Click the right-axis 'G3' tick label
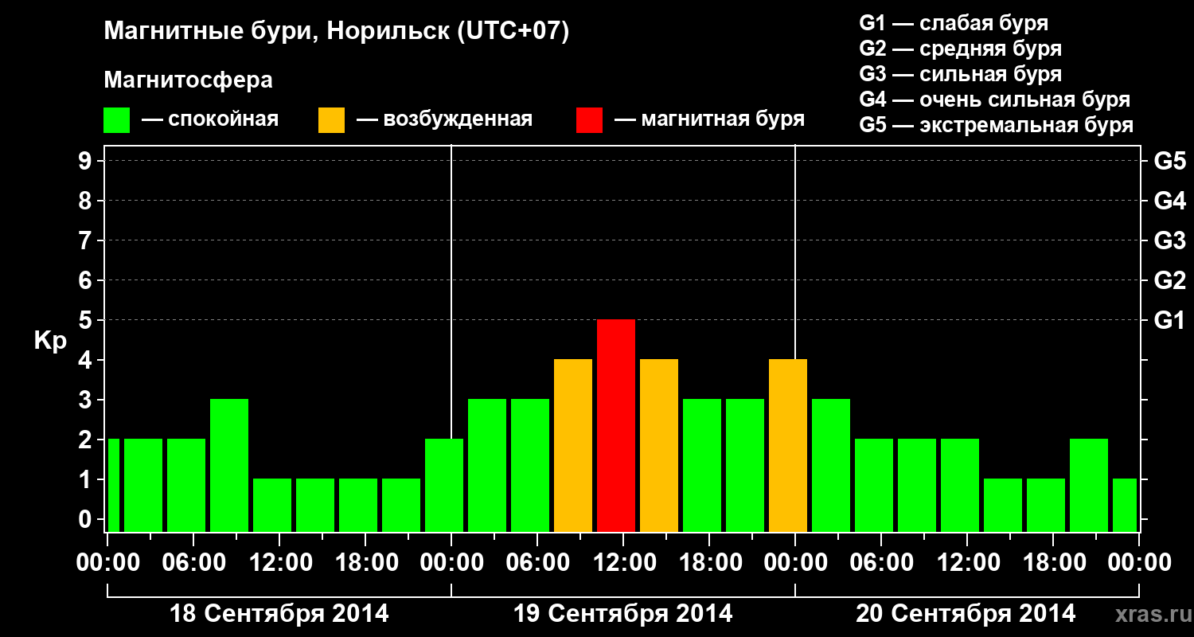 tap(1169, 240)
